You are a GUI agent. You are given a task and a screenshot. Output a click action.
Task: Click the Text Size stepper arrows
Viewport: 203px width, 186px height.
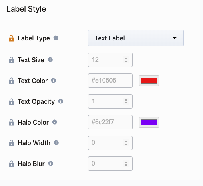126,60
